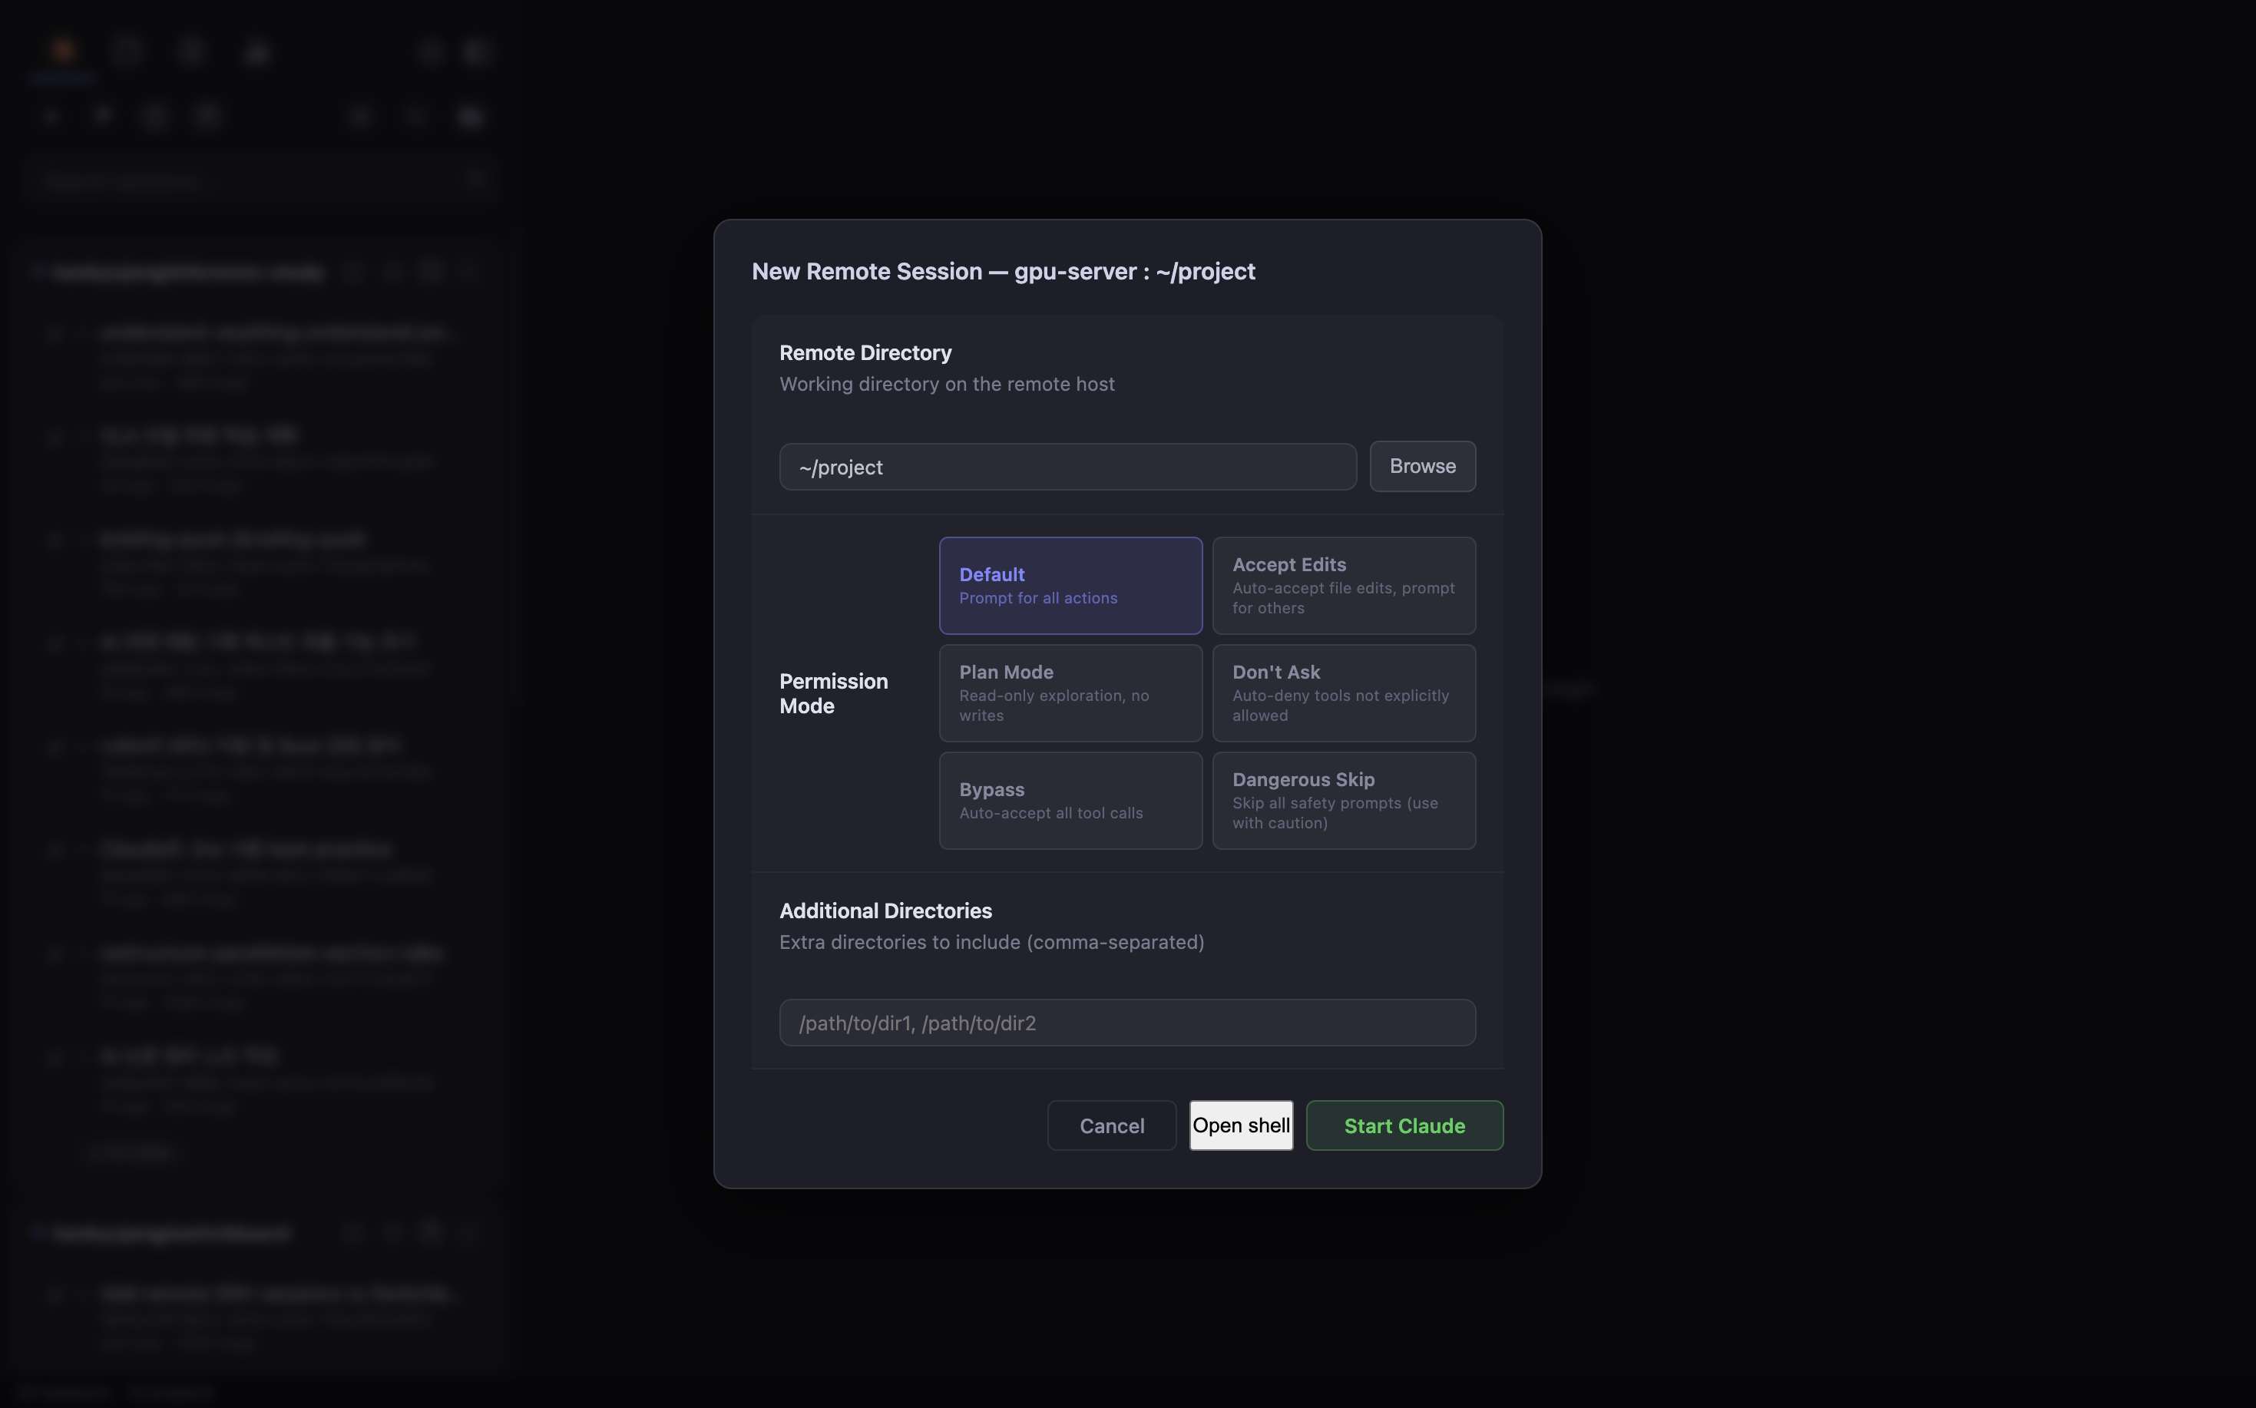Image resolution: width=2256 pixels, height=1408 pixels.
Task: Click the Browse button
Action: coord(1422,467)
